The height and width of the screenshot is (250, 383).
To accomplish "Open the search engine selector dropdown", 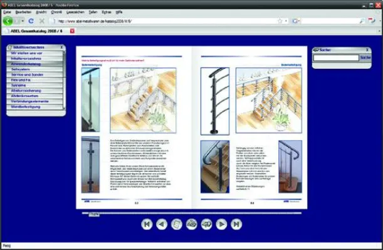I will point(296,21).
